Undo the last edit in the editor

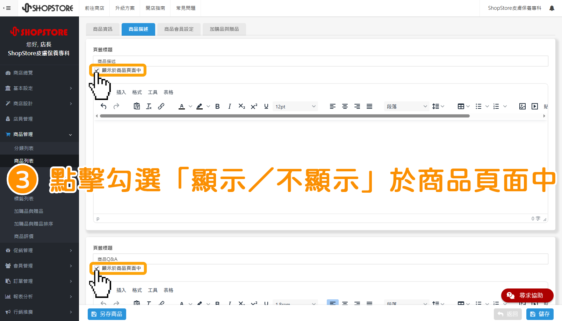point(103,106)
